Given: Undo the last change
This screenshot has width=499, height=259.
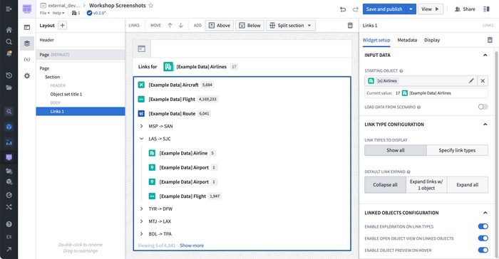Looking at the screenshot, I should (x=343, y=9).
